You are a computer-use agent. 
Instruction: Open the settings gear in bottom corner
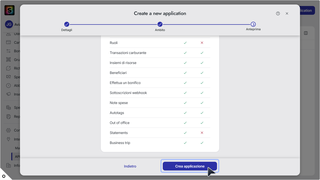click(x=4, y=176)
